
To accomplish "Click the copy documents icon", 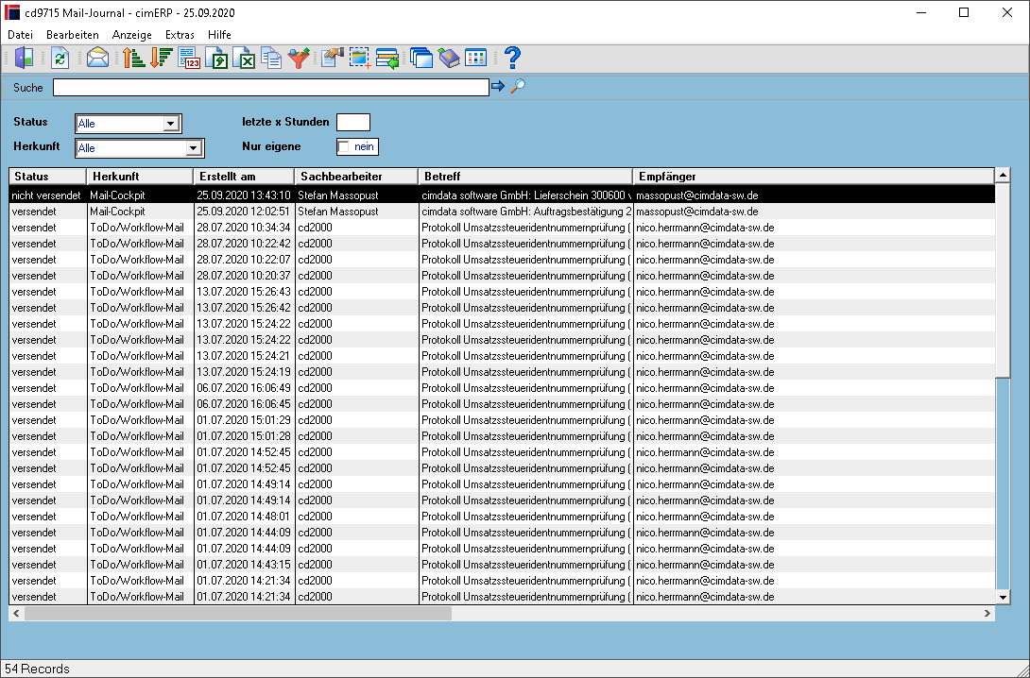I will coord(270,59).
